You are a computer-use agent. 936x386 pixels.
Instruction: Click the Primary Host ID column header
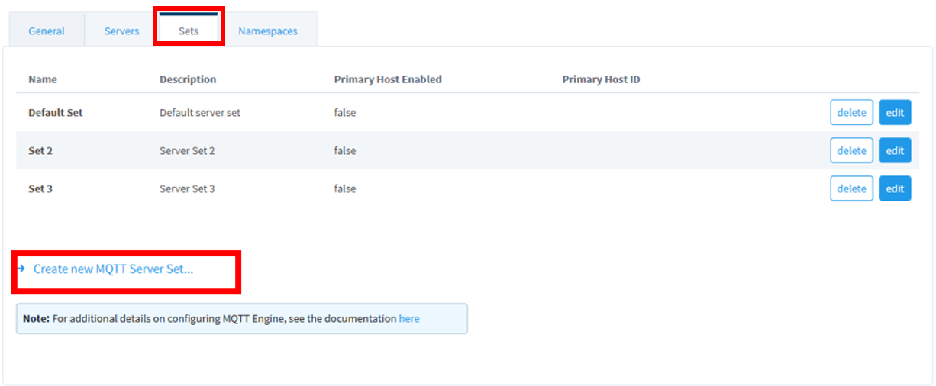[601, 79]
